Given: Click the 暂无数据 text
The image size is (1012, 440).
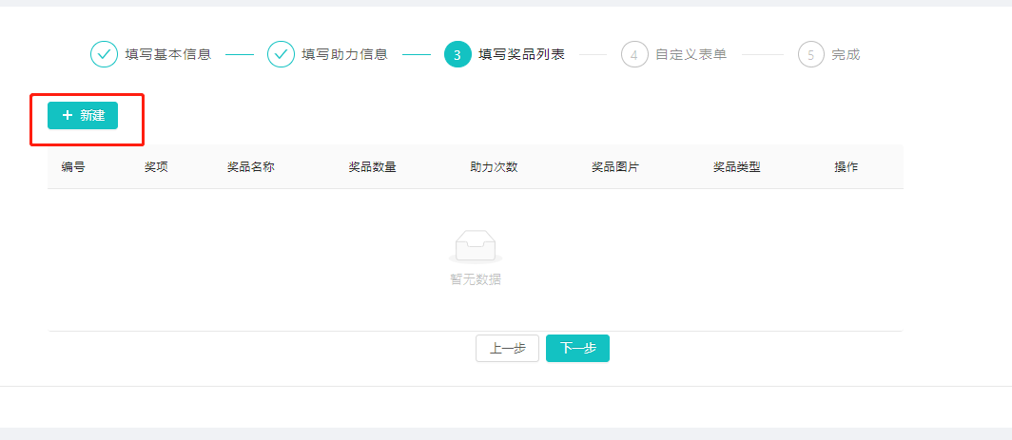Looking at the screenshot, I should (x=476, y=280).
